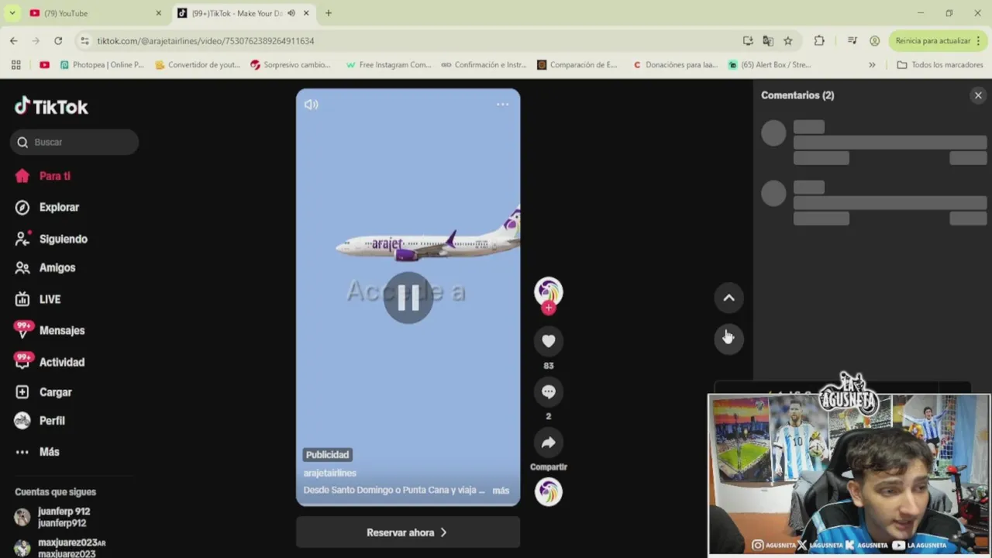The width and height of the screenshot is (992, 558).
Task: Open Chrome extensions puzzle icon
Action: pos(819,41)
